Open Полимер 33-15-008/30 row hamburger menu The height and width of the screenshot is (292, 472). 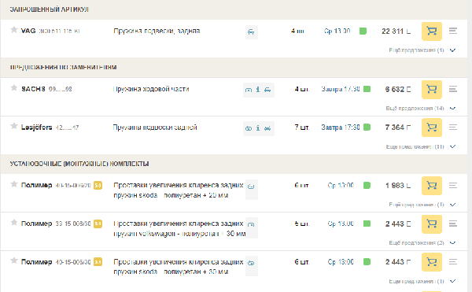(x=453, y=224)
